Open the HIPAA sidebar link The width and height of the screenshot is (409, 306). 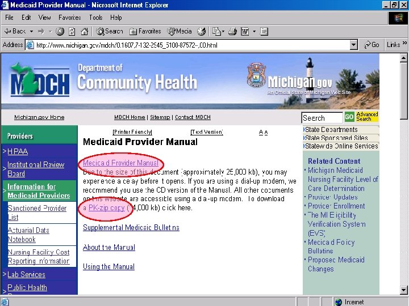[x=18, y=151]
